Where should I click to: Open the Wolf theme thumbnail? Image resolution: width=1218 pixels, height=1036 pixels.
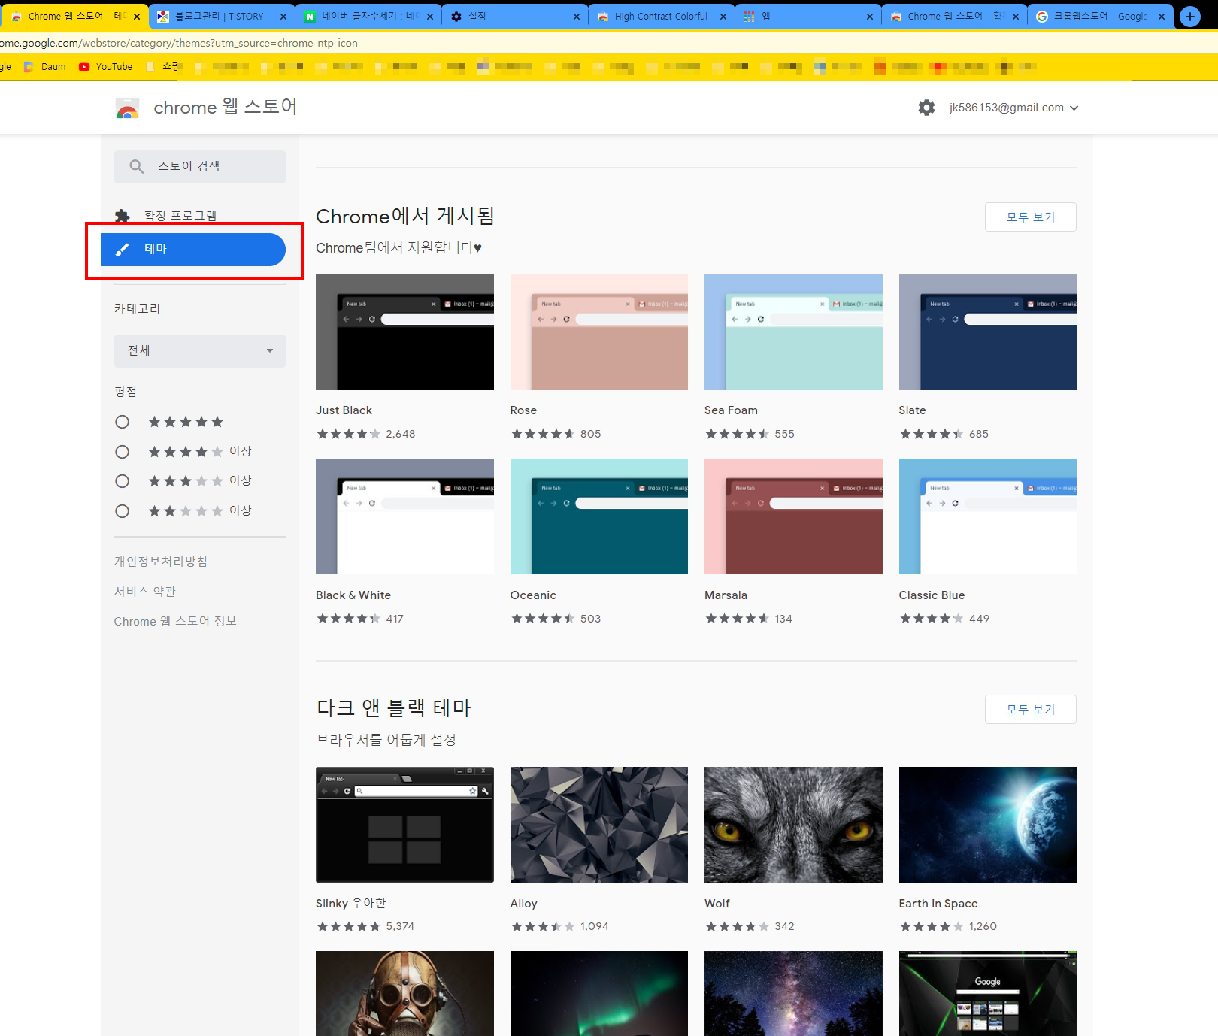tap(793, 825)
